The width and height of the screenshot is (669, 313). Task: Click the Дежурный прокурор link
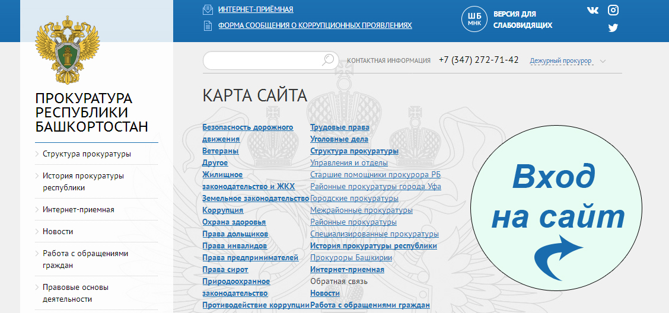560,61
